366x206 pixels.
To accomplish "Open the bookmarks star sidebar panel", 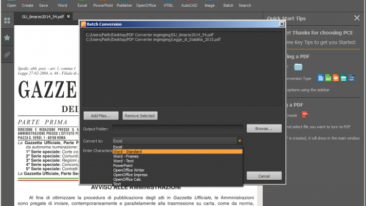I will [x=7, y=38].
